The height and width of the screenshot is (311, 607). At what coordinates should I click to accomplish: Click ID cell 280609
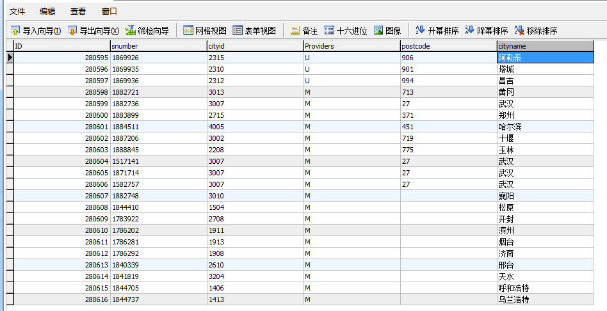pos(62,219)
